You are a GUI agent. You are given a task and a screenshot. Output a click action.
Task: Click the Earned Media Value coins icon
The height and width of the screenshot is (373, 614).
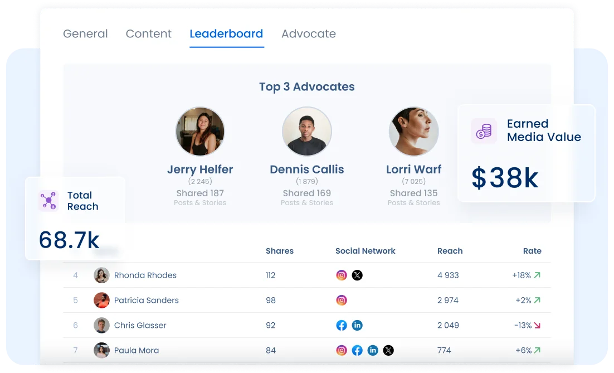point(484,131)
